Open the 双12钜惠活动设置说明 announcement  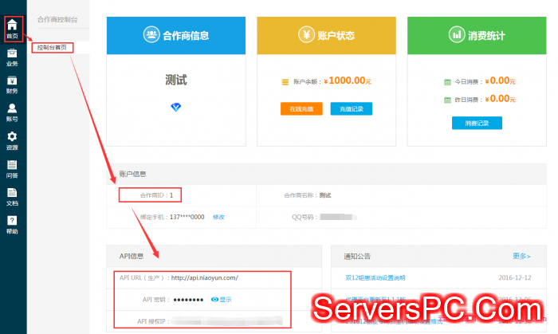coord(374,277)
